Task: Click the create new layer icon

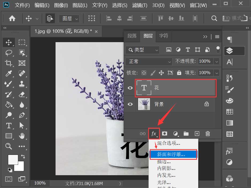Action: [197, 134]
